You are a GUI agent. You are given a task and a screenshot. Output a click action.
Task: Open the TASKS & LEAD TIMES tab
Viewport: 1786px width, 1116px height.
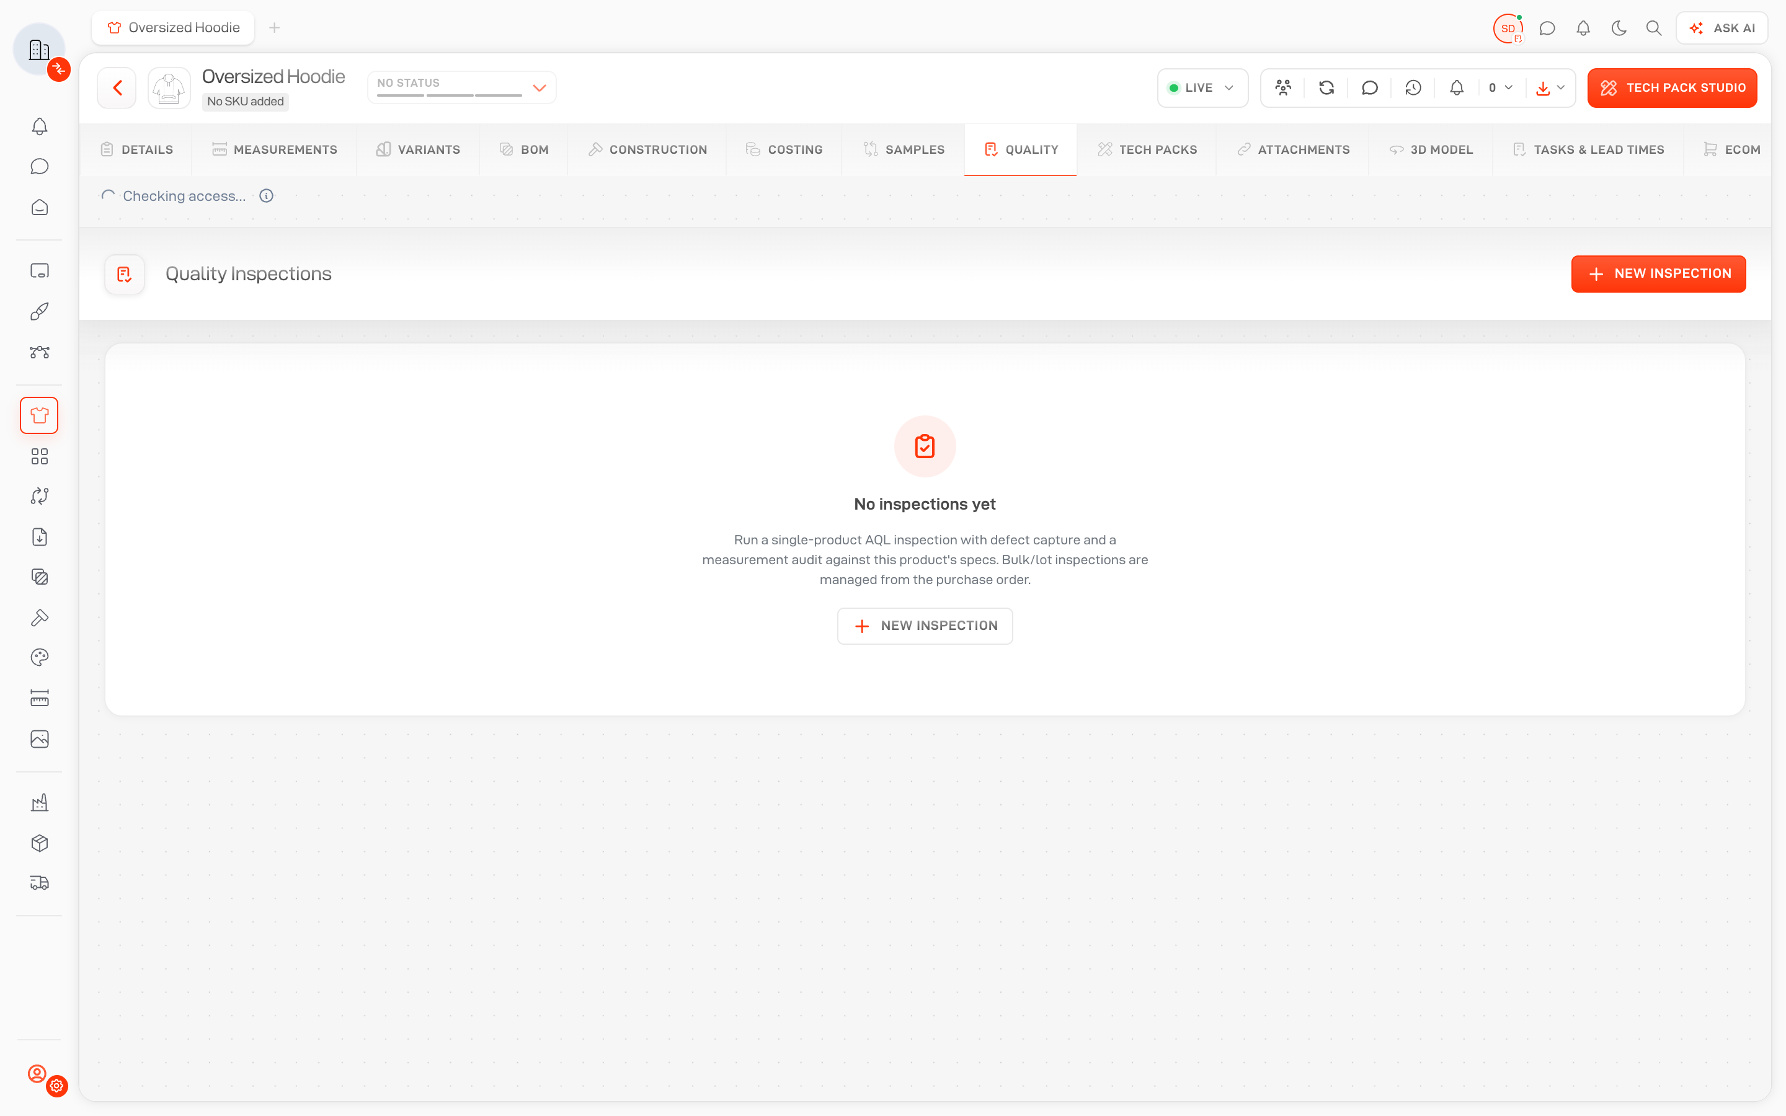(1588, 150)
